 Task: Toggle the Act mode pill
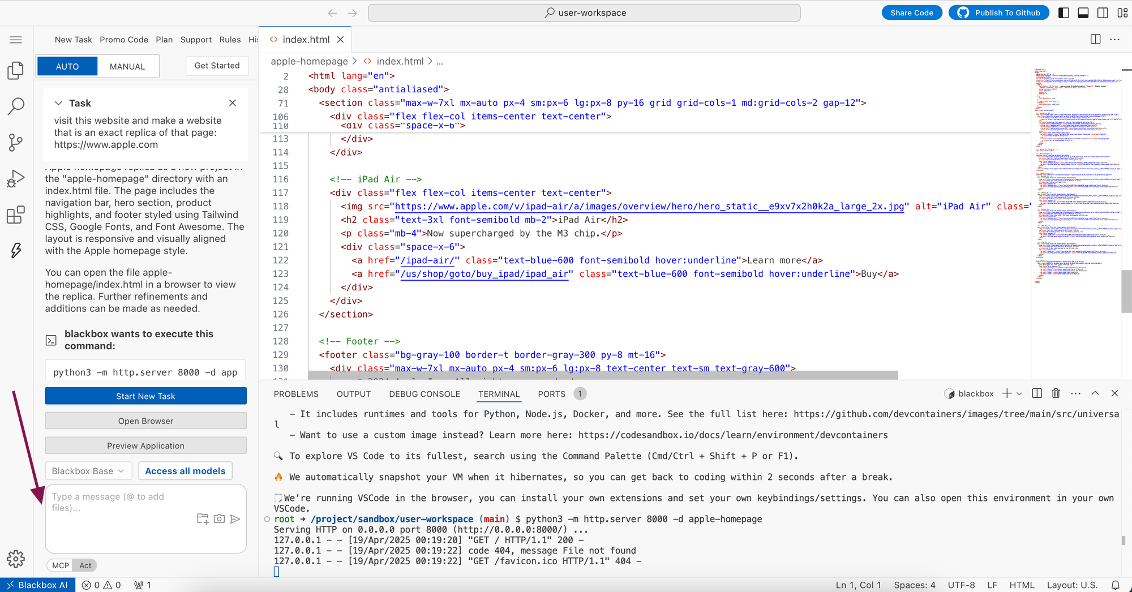click(85, 565)
